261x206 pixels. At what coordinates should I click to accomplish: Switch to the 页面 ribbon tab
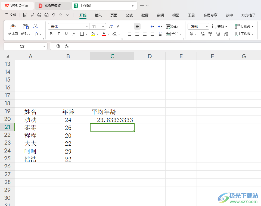[114, 15]
